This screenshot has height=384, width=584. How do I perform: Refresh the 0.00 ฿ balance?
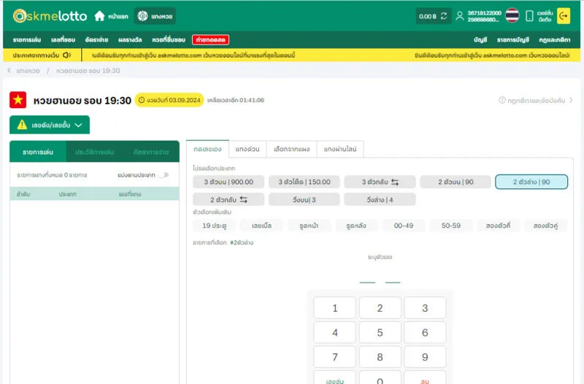coord(443,16)
